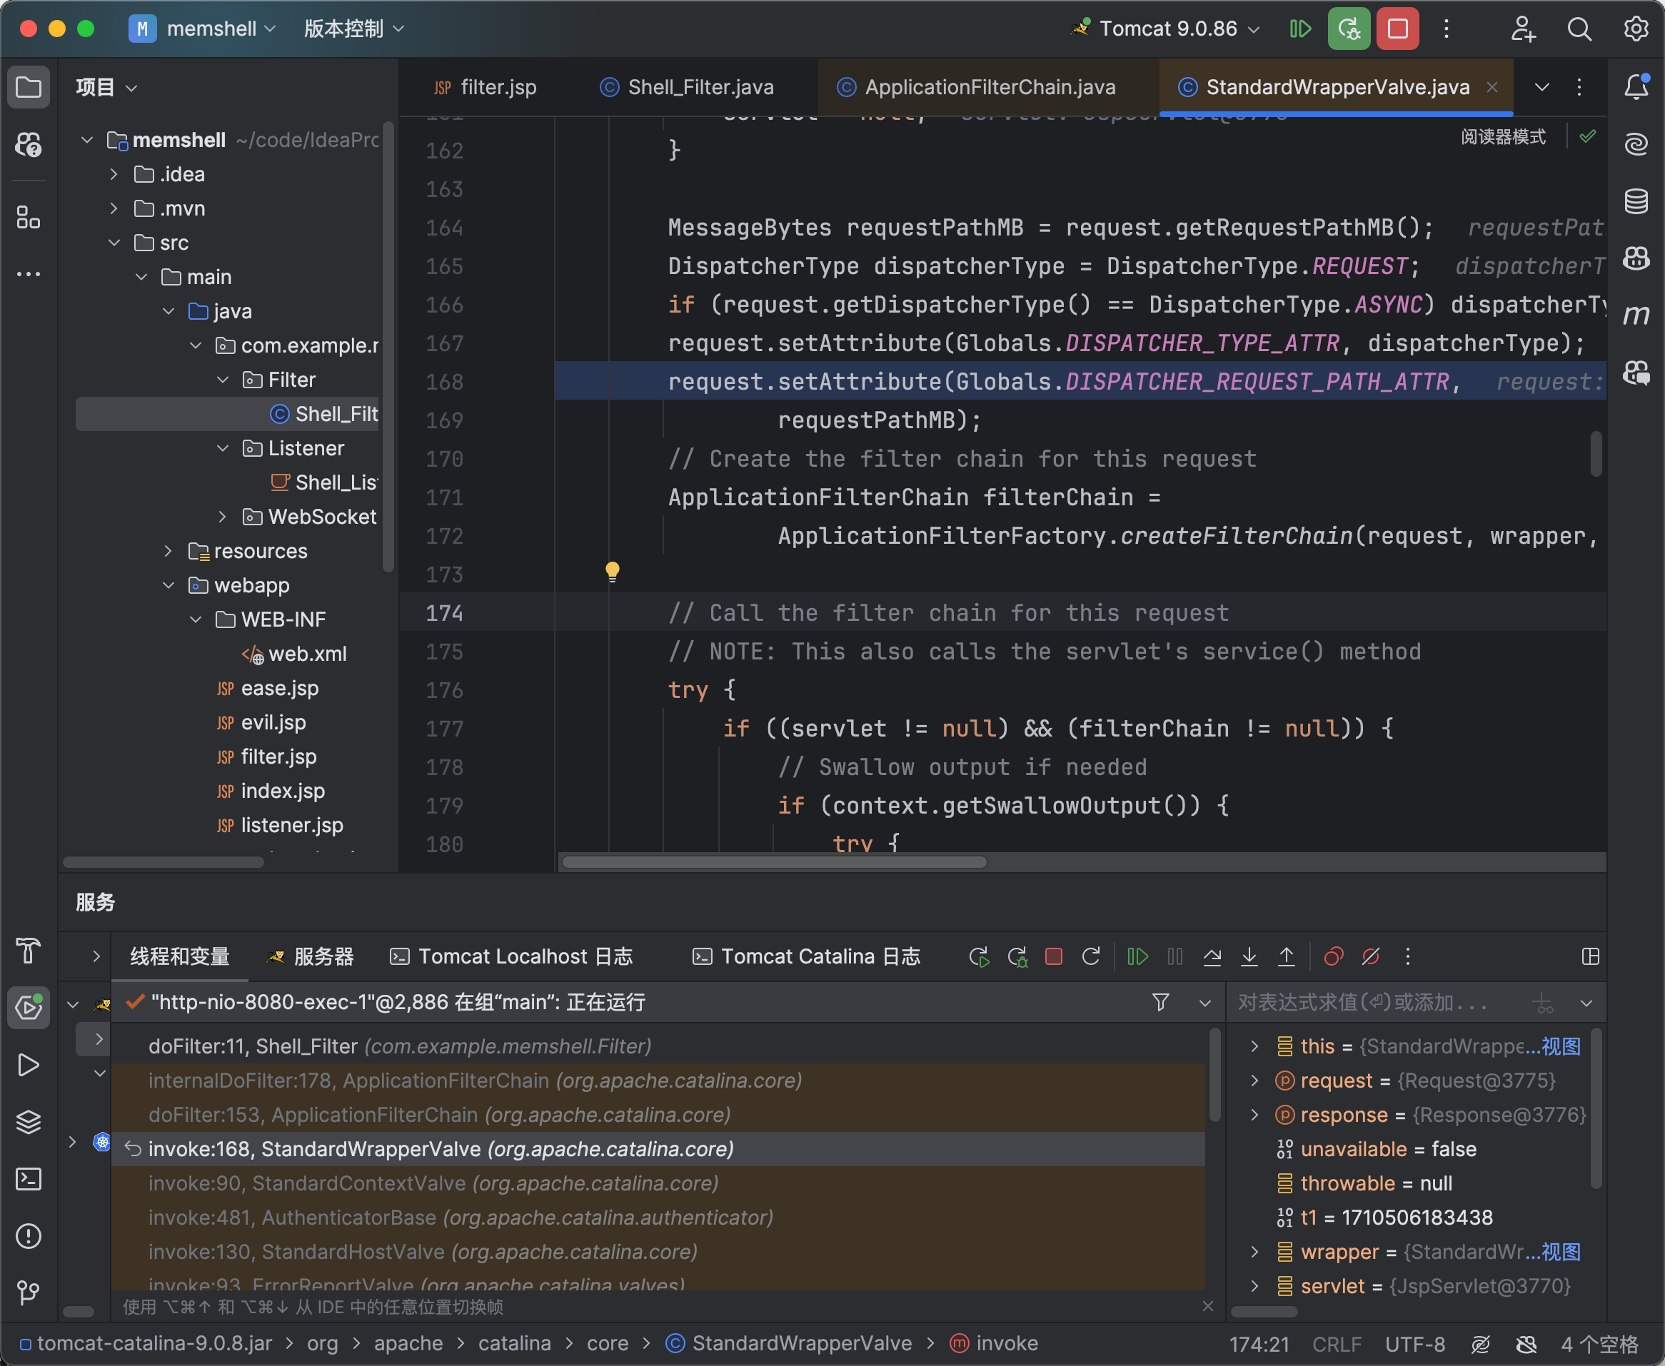Click 视图 link for this variable
1665x1366 pixels.
click(1560, 1046)
